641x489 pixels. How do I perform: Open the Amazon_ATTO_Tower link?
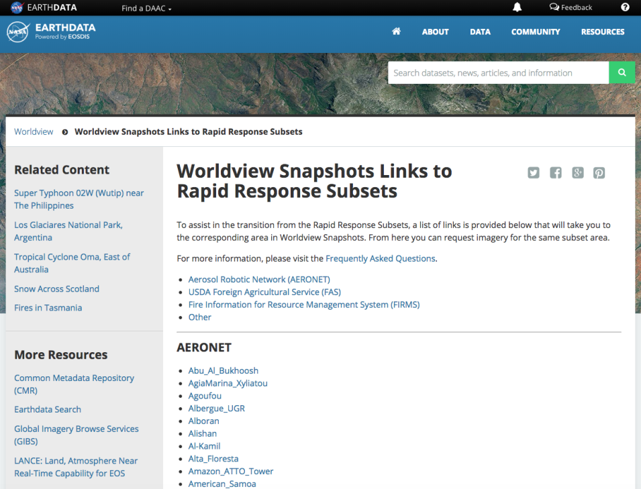point(231,472)
